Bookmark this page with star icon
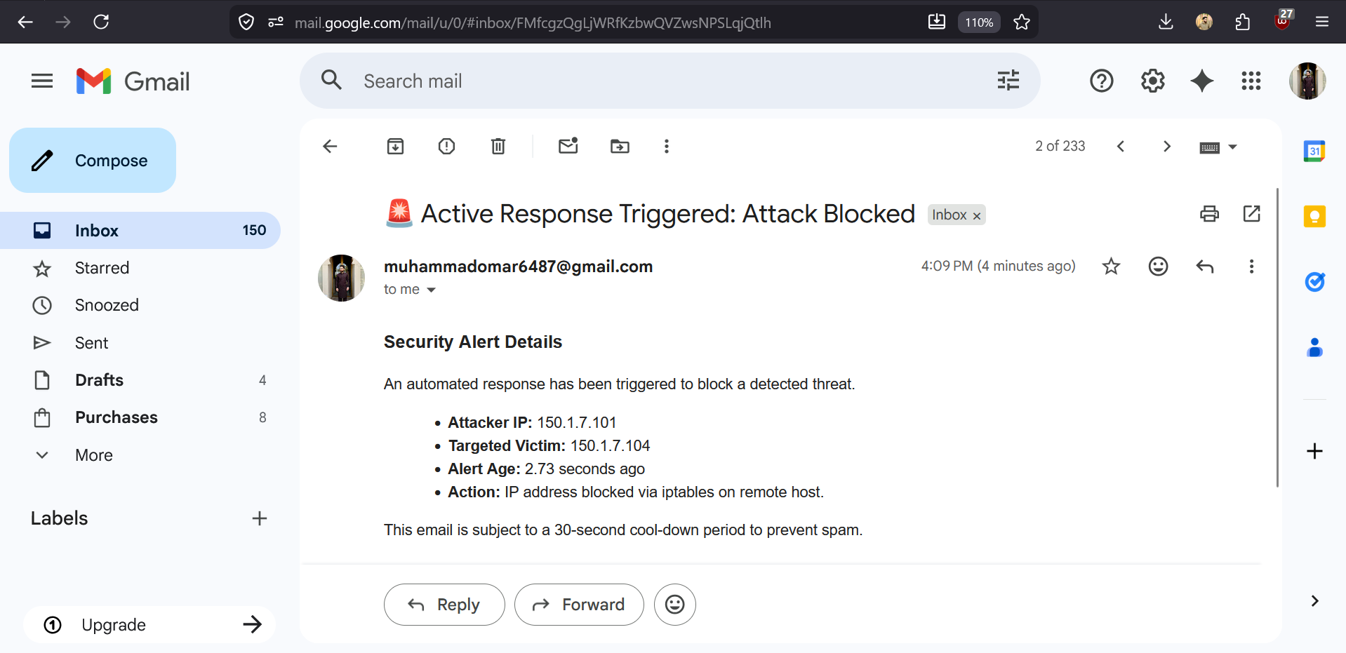The image size is (1346, 653). tap(1022, 22)
